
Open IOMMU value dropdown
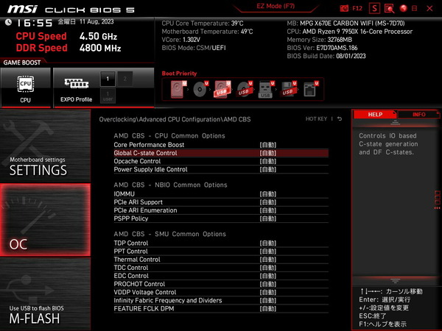click(268, 194)
